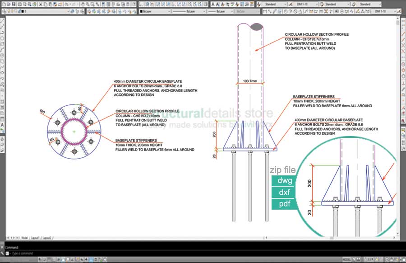
Task: Toggle Dynamic Input in status bar
Action: point(83,259)
